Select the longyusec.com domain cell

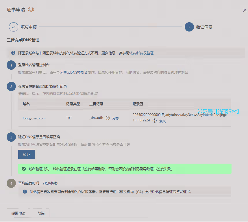coord(34,118)
